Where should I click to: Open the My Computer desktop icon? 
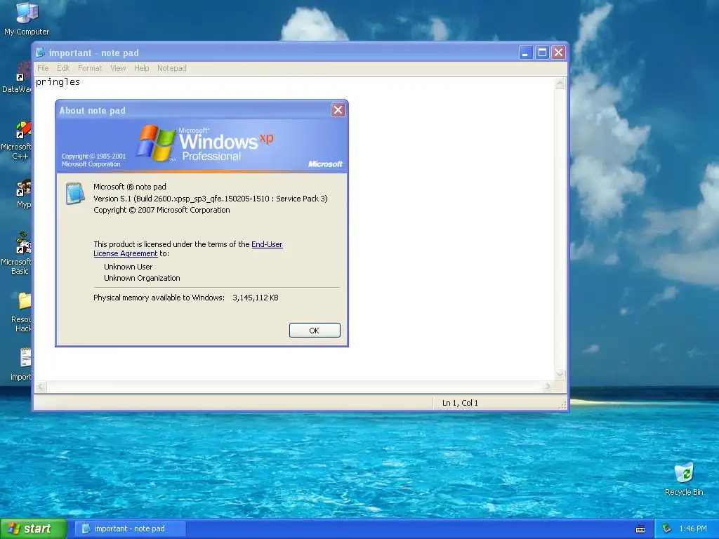[27, 18]
